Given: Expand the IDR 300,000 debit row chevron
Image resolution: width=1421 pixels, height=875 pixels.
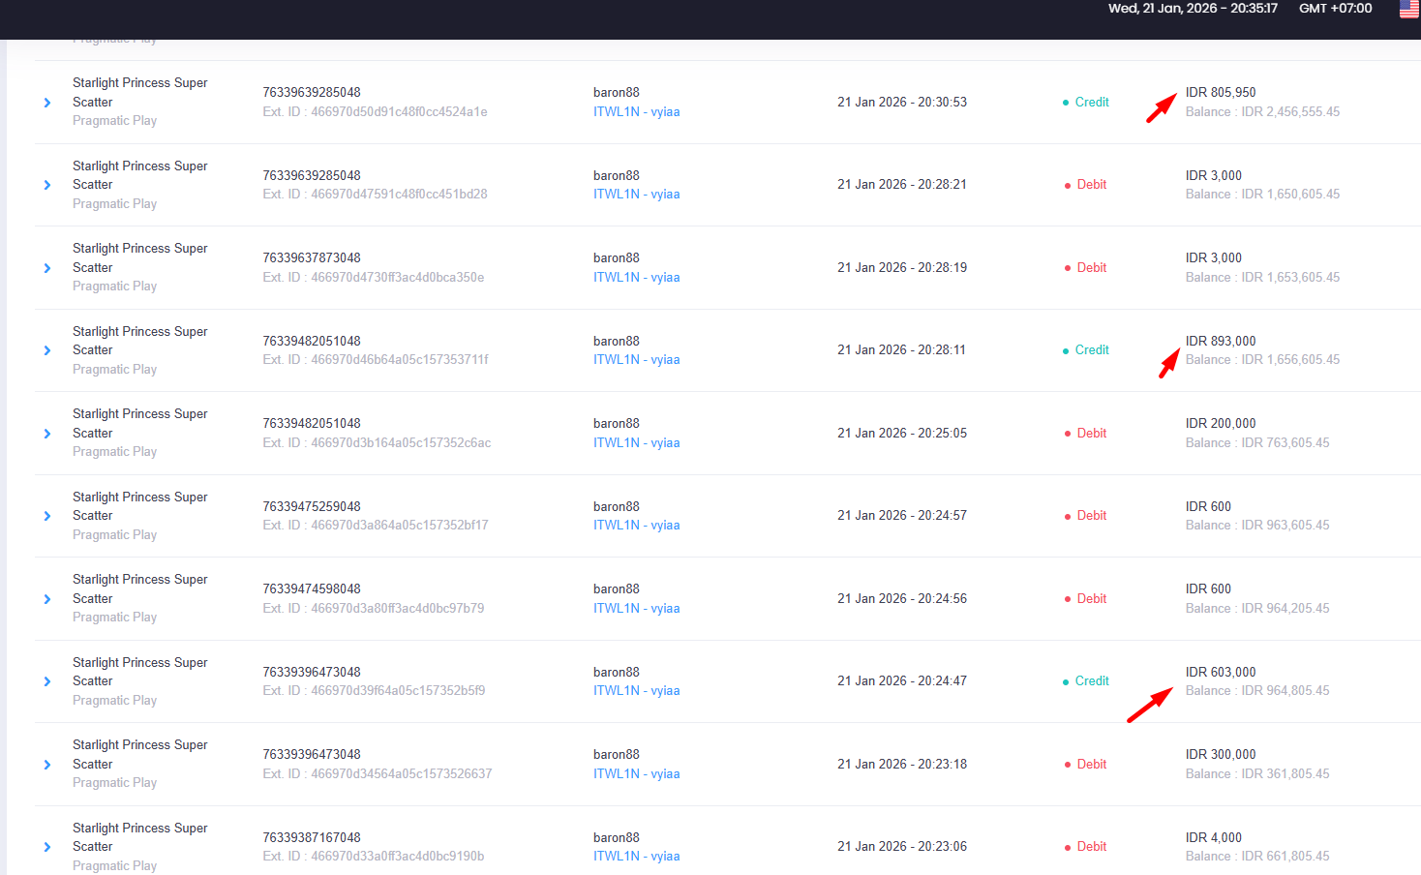Looking at the screenshot, I should point(47,765).
